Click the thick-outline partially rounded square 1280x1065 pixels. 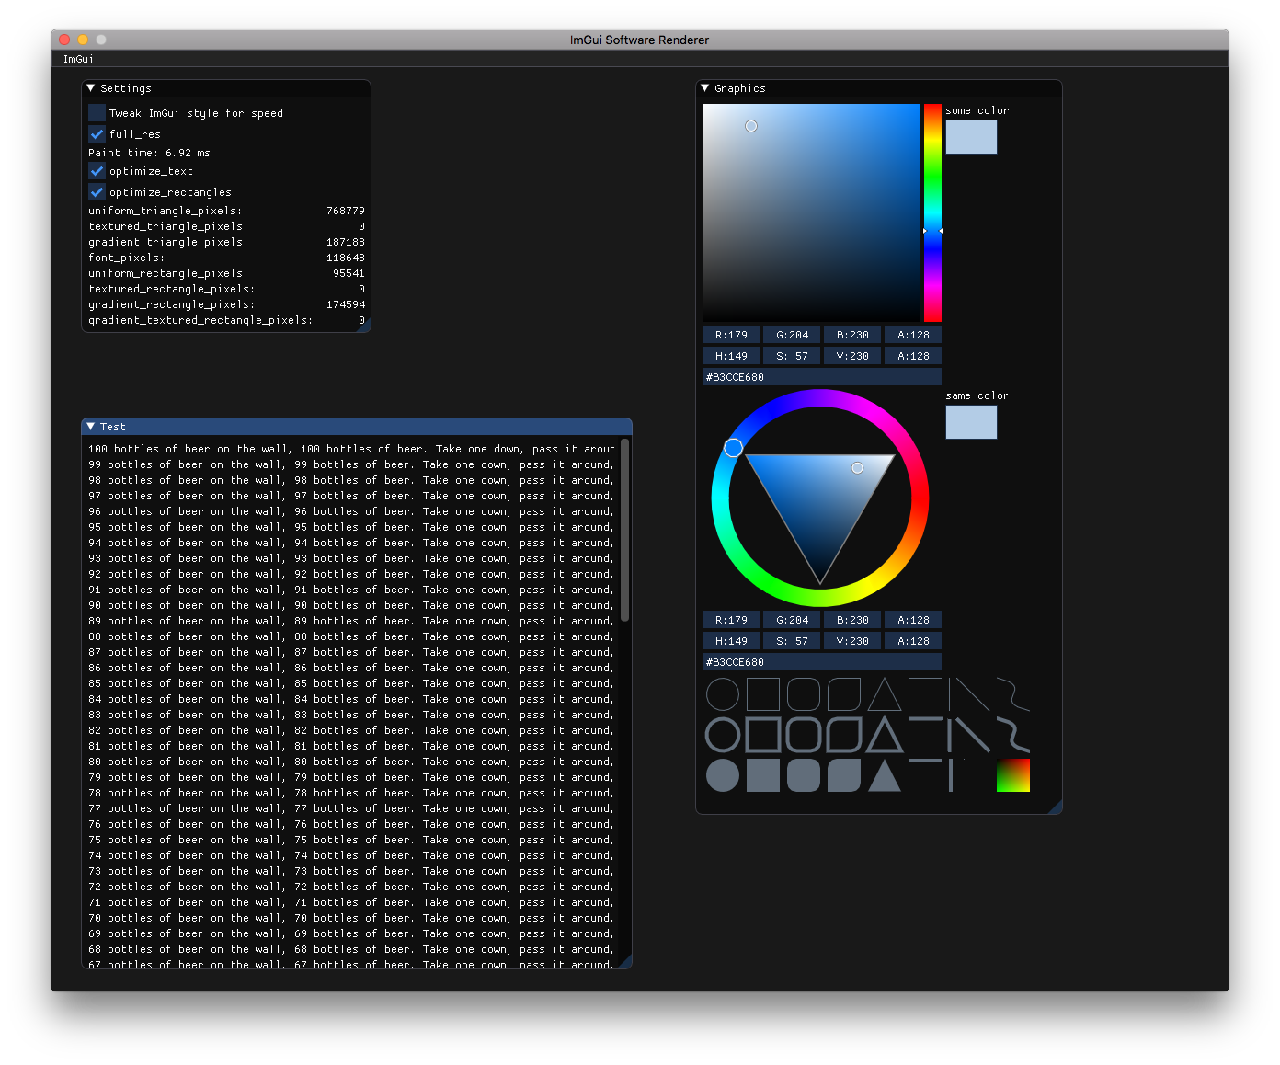[844, 735]
